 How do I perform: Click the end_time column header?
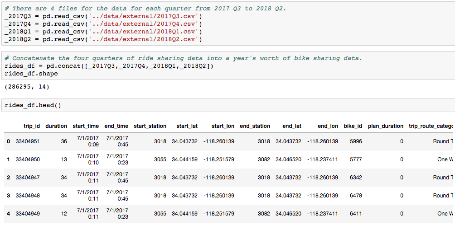click(116, 126)
